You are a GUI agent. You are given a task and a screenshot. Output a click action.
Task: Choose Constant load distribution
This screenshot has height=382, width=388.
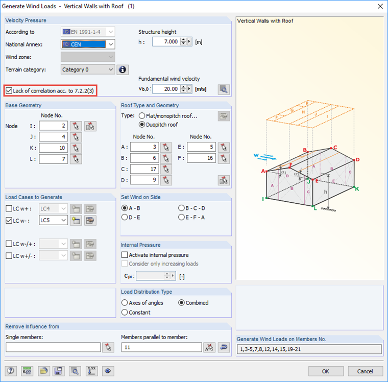click(x=125, y=313)
